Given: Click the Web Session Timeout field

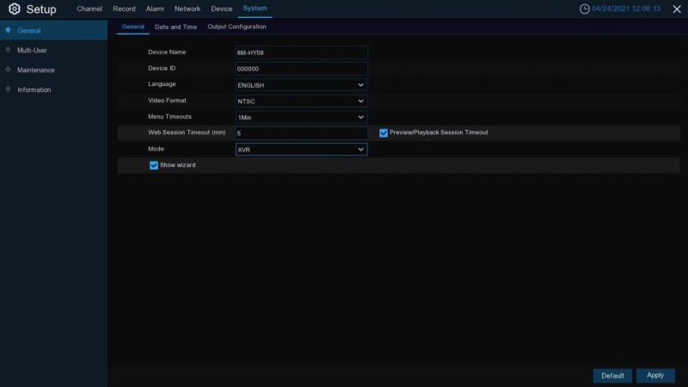Looking at the screenshot, I should point(301,133).
